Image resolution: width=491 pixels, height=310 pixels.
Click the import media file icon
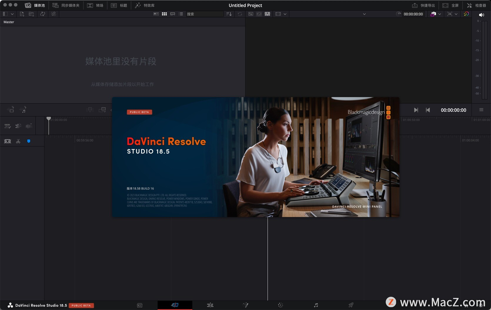tap(22, 14)
